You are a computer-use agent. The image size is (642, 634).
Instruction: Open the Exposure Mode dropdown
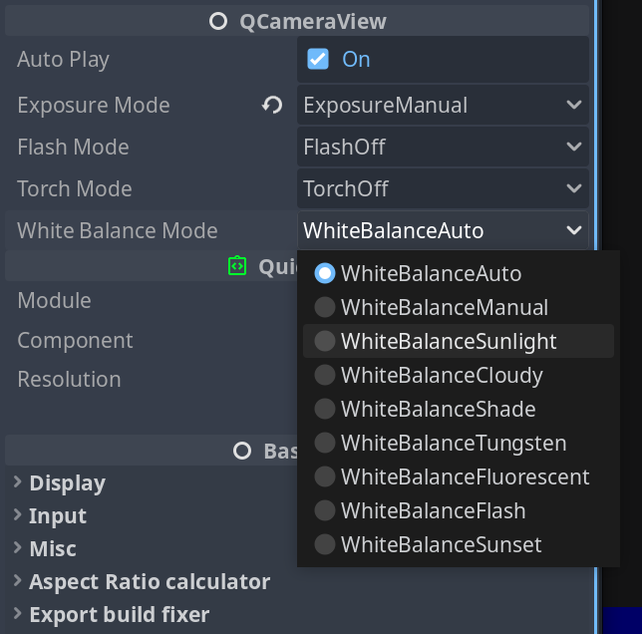[443, 106]
